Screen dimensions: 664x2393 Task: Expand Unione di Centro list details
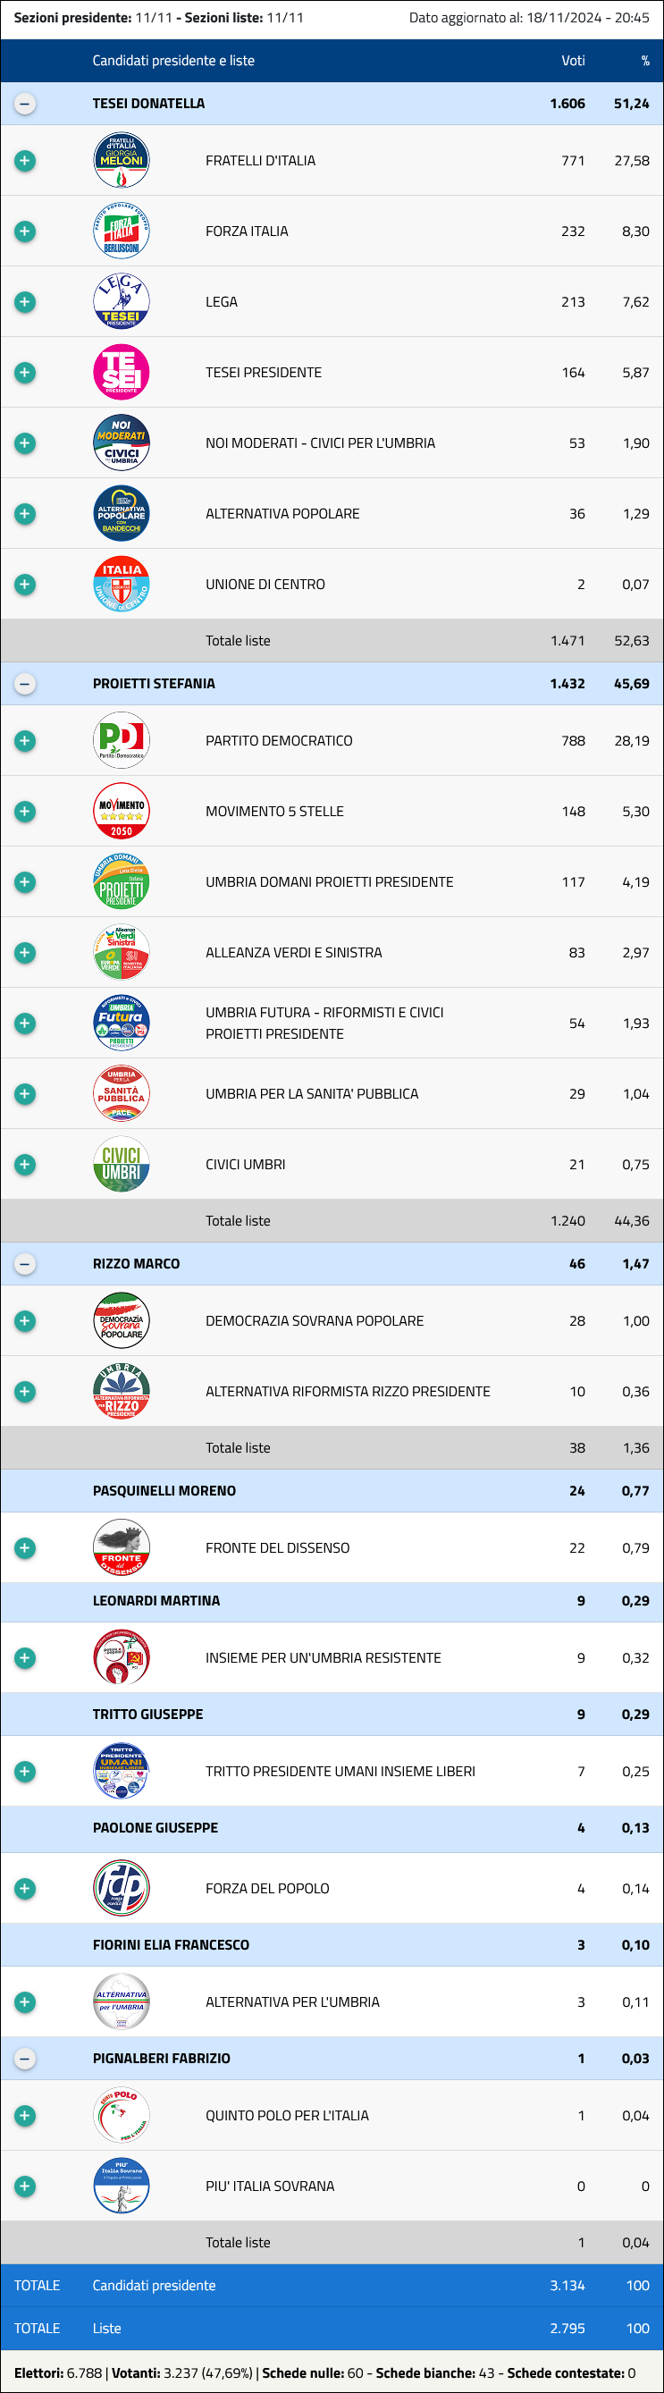pos(25,585)
